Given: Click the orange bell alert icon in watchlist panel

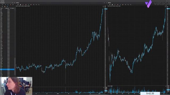Looking at the screenshot, I should pyautogui.click(x=5, y=6).
